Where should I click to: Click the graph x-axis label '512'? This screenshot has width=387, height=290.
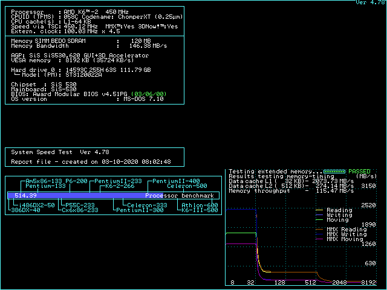[310, 283]
